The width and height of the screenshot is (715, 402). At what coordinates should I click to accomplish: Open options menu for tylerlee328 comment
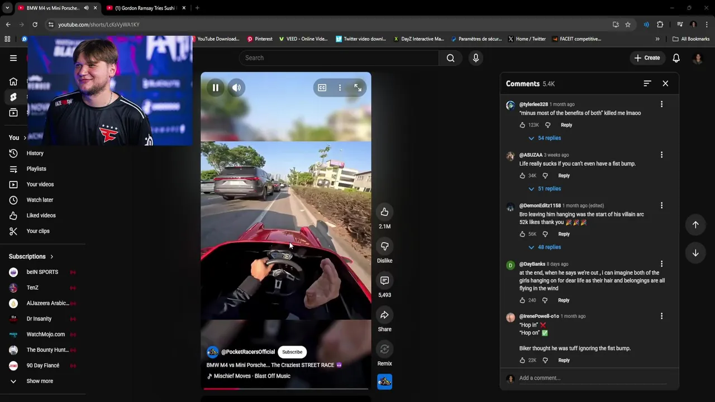pyautogui.click(x=661, y=104)
